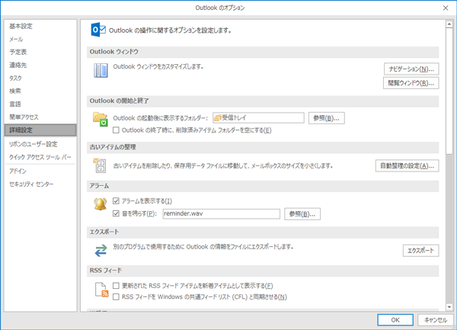Click the キャンセル button
This screenshot has height=330, width=457.
tap(436, 320)
